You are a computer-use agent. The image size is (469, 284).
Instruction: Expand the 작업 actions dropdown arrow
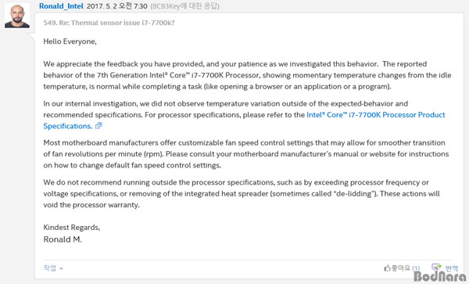point(61,268)
